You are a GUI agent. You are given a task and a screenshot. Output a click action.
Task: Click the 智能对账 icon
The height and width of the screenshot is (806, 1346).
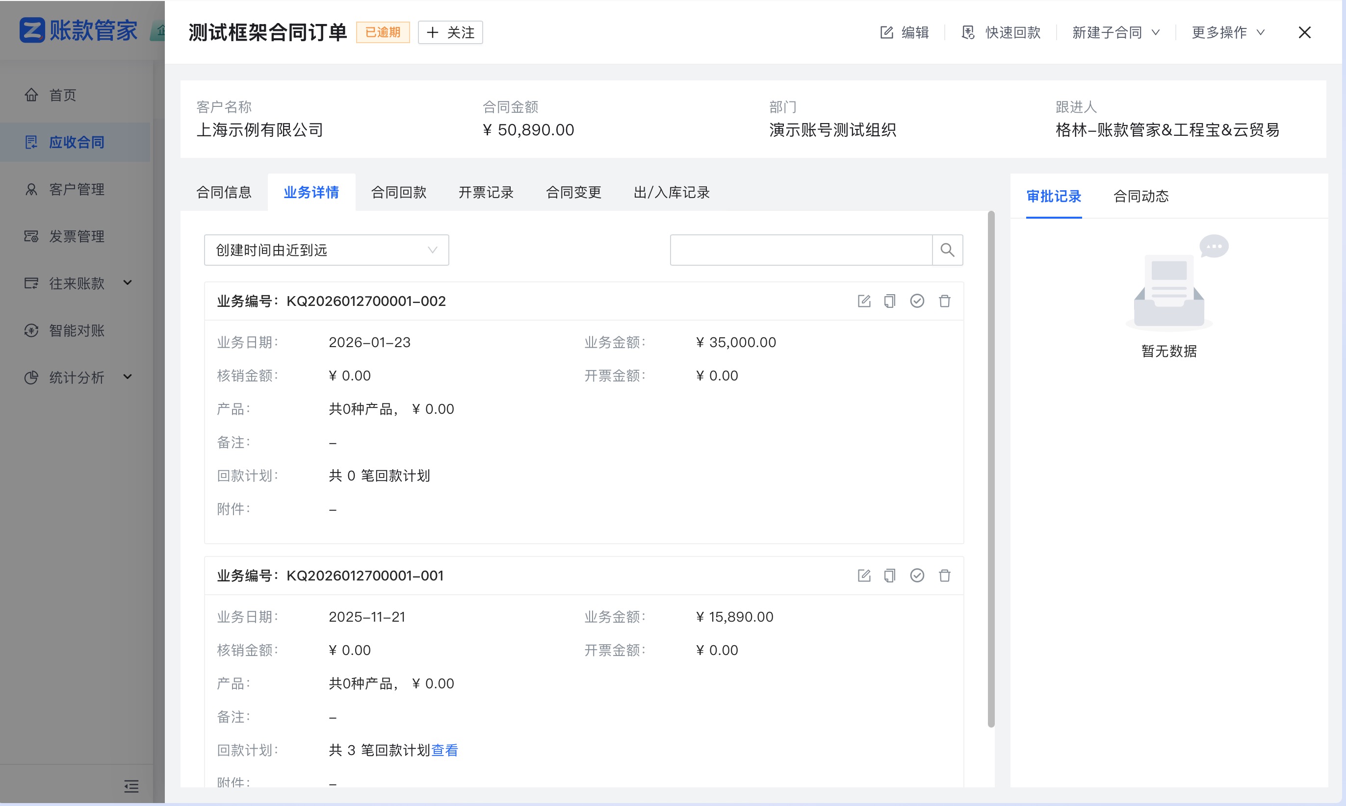point(31,330)
